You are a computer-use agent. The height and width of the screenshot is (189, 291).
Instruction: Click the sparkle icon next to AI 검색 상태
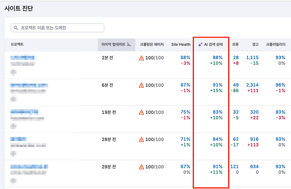(x=200, y=45)
